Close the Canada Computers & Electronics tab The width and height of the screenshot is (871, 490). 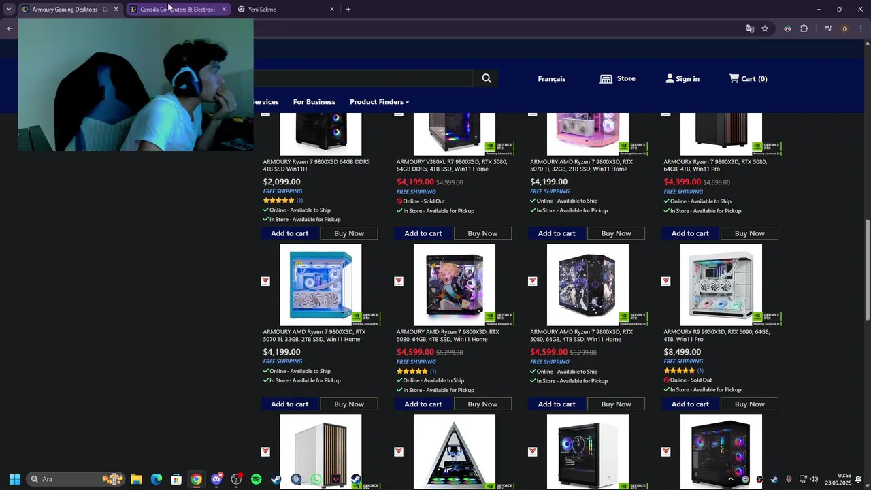(x=224, y=10)
